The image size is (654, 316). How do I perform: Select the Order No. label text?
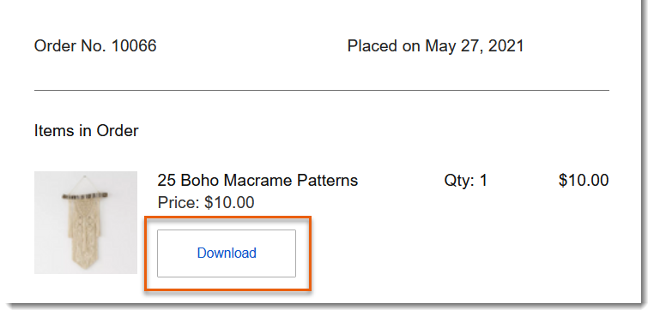(x=70, y=45)
